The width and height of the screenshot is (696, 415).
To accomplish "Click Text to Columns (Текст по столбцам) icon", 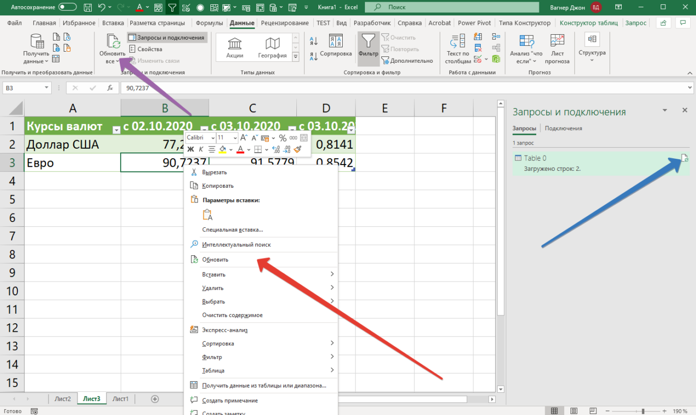I will click(458, 42).
